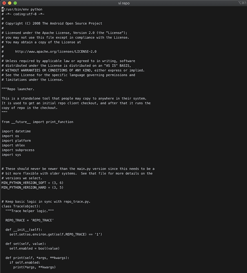
Task: Click the Apache license URL
Action: (56, 52)
